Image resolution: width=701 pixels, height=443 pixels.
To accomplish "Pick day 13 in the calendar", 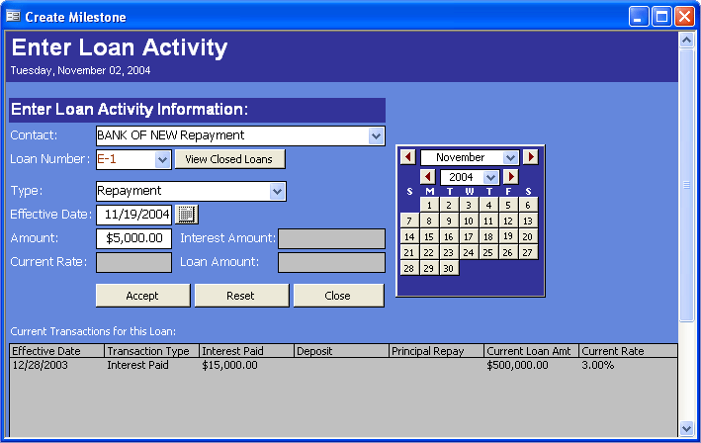I will coord(528,221).
